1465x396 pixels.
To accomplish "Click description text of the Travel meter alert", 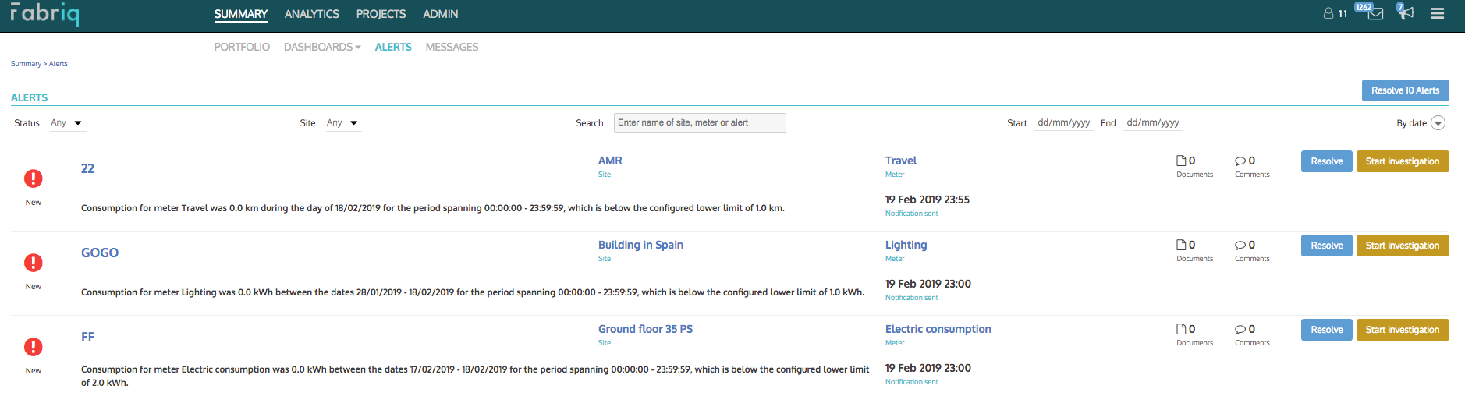I will click(432, 208).
